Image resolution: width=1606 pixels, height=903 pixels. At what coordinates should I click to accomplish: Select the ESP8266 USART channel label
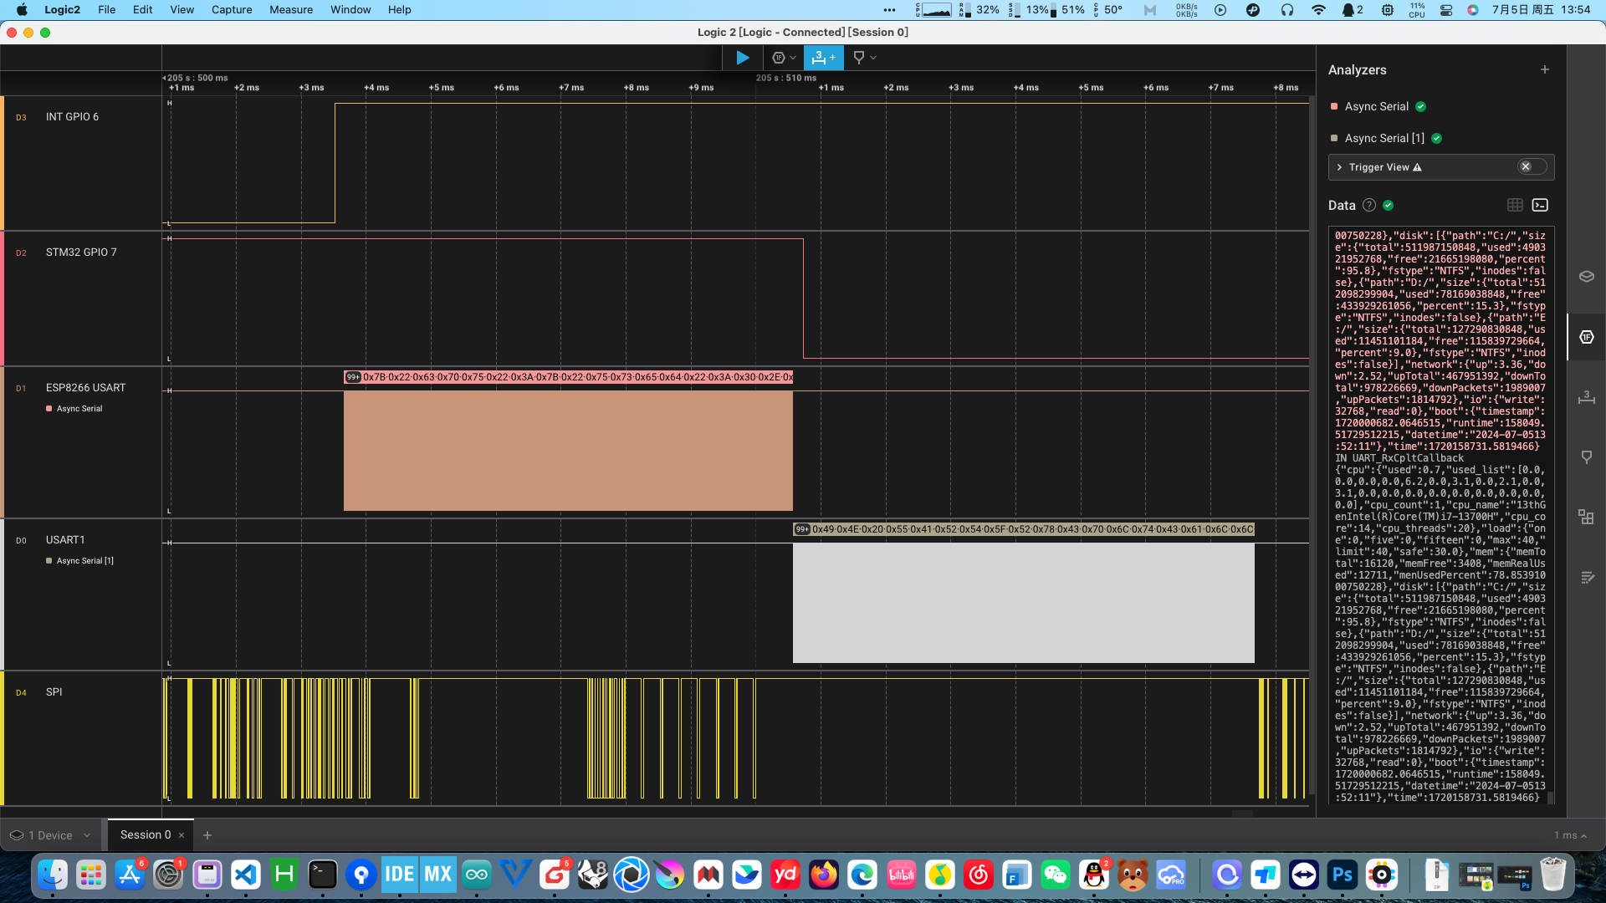click(x=85, y=388)
